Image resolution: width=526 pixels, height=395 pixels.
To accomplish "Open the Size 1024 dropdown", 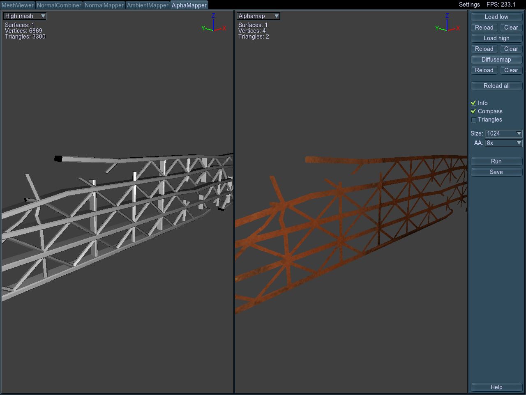I will 503,133.
